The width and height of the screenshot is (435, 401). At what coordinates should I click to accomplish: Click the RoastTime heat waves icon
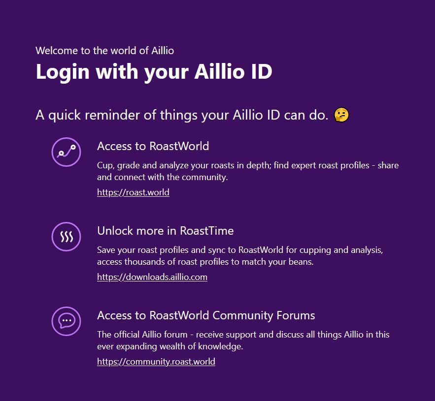pyautogui.click(x=66, y=237)
